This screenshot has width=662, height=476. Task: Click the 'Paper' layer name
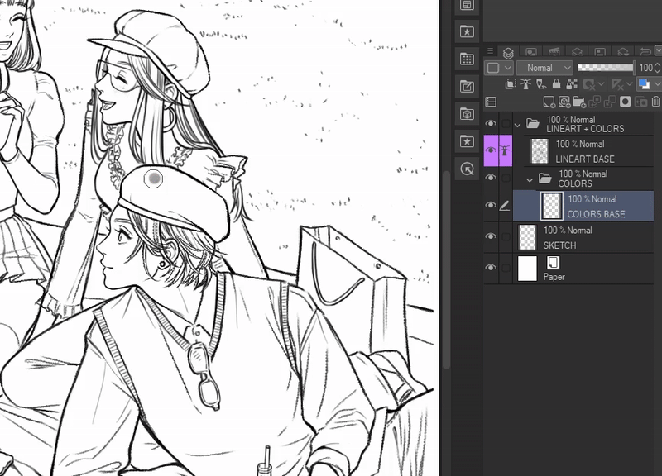pyautogui.click(x=554, y=277)
